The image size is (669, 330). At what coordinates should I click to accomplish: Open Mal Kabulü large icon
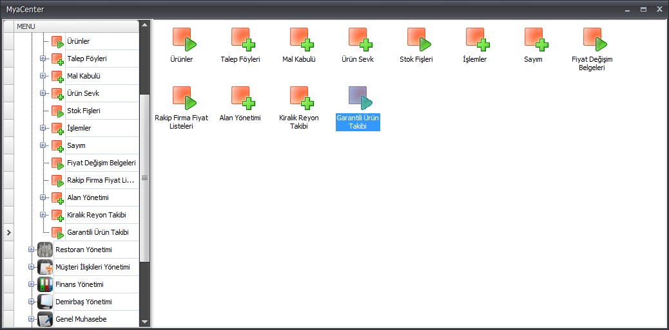pos(302,39)
